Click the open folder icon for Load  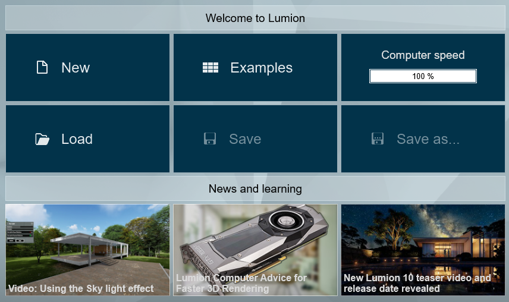[x=42, y=139]
